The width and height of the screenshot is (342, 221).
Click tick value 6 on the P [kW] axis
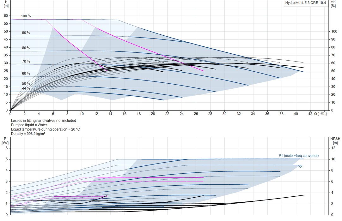click(7, 148)
